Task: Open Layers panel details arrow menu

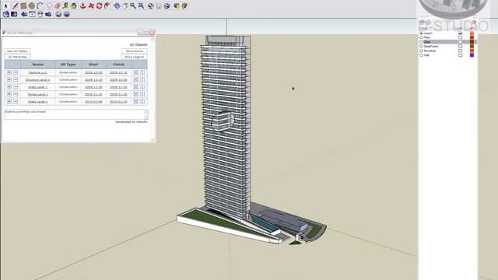Action: tap(474, 23)
